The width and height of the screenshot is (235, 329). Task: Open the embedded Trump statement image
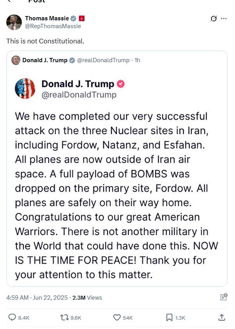point(117,176)
